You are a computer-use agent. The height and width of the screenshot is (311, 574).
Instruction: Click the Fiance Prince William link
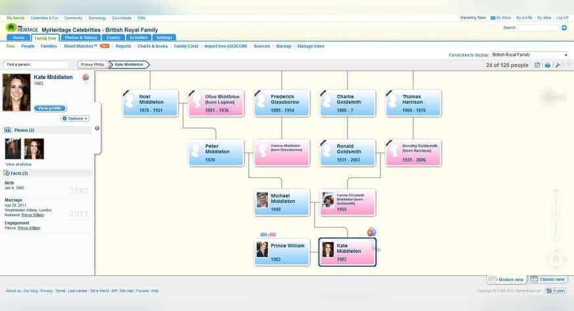(x=29, y=228)
